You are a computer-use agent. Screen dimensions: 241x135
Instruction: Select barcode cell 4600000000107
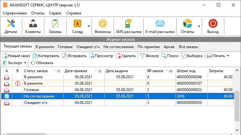click(192, 83)
